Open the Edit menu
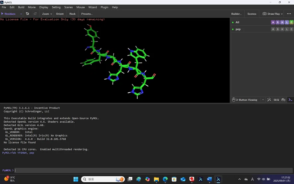This screenshot has height=184, width=294. (12, 7)
